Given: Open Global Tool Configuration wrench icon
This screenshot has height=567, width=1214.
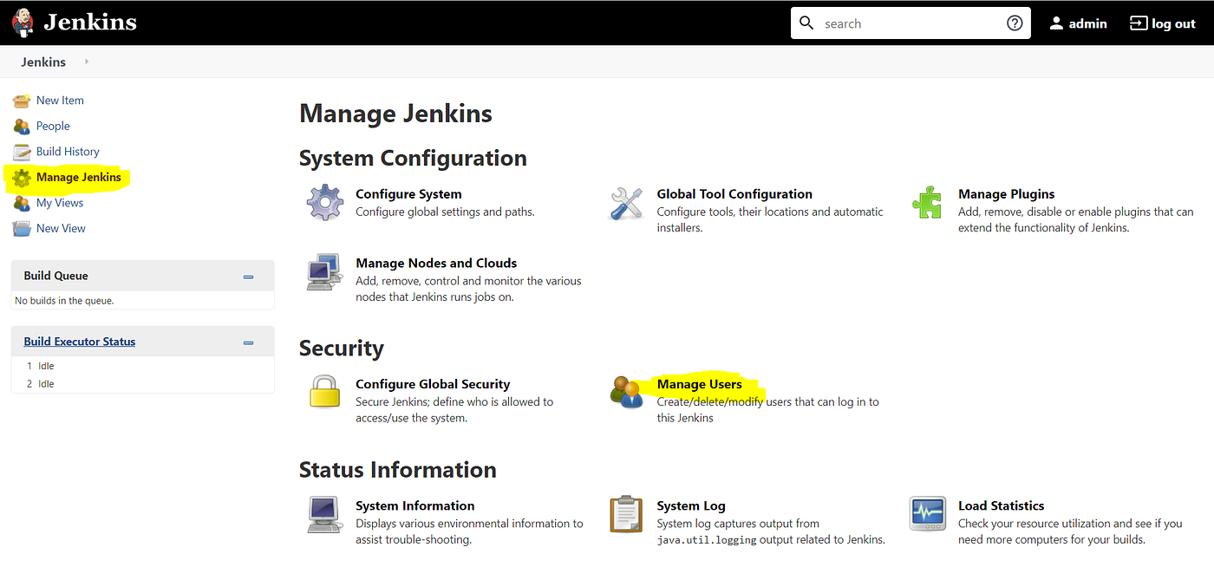Looking at the screenshot, I should [626, 202].
